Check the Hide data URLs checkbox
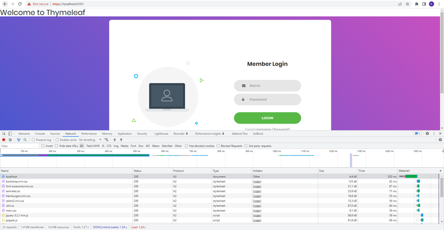The height and width of the screenshot is (230, 444). point(57,146)
